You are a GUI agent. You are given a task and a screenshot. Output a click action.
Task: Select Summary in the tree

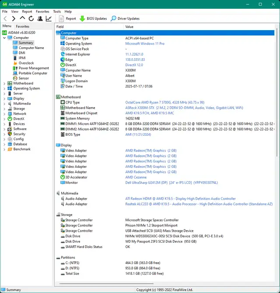click(x=23, y=42)
